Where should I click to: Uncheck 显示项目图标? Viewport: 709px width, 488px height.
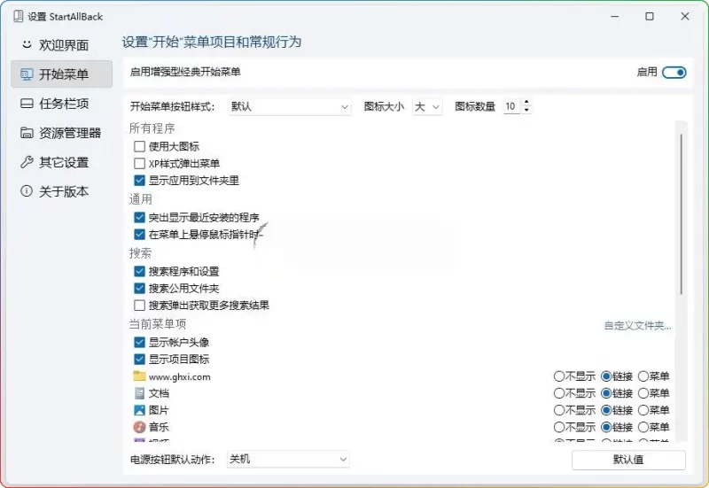[x=139, y=360]
